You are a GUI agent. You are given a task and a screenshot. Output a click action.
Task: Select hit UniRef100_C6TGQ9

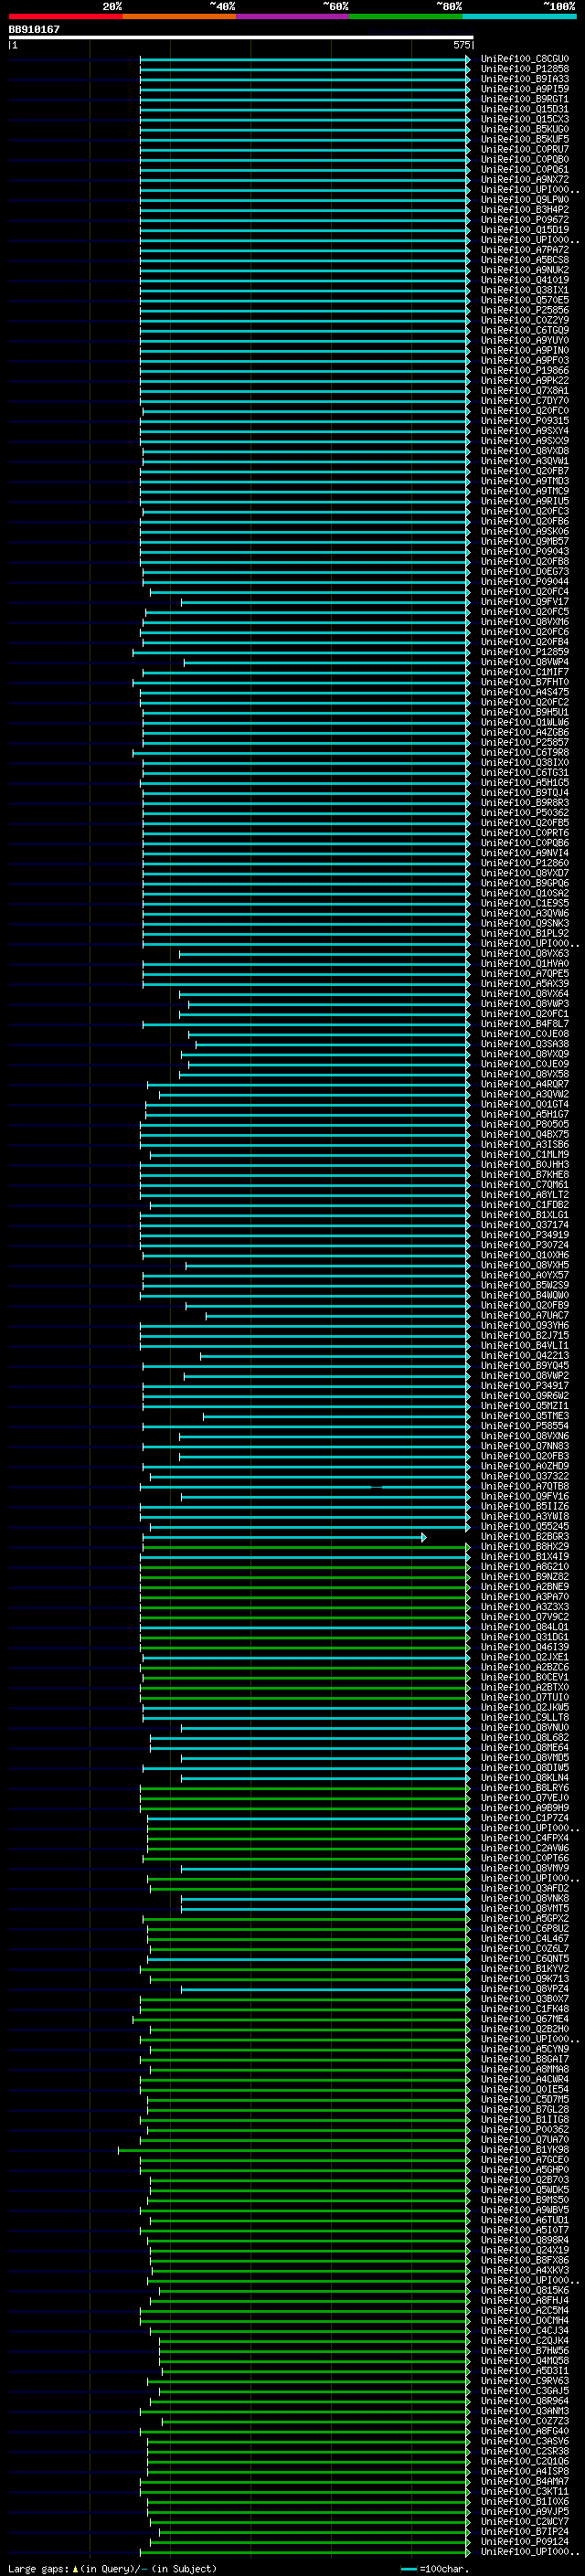click(525, 330)
